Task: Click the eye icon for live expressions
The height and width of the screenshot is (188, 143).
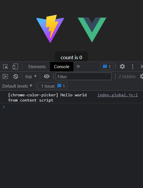Action: [x=47, y=76]
